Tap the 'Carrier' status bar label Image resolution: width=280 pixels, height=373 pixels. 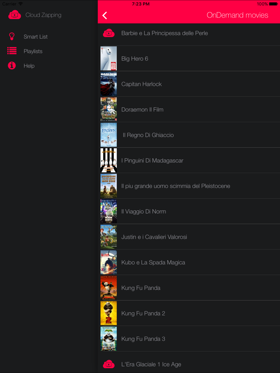coord(9,4)
